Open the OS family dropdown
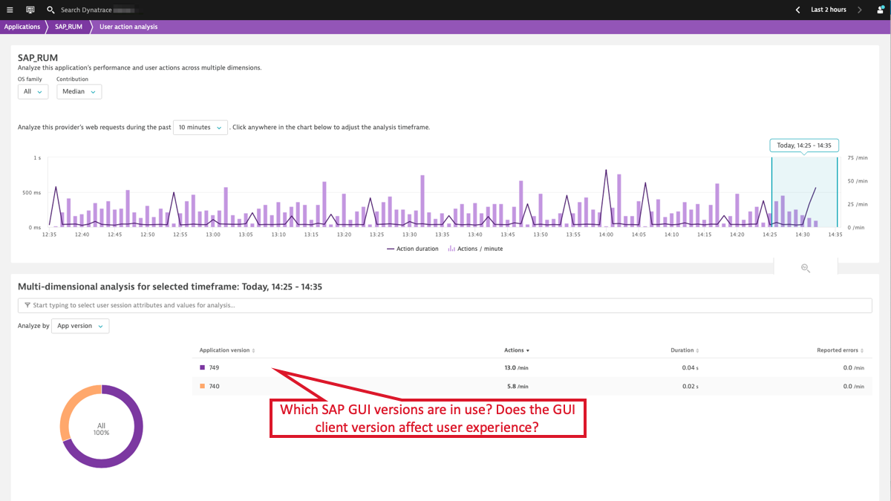The height and width of the screenshot is (501, 891). click(x=33, y=91)
